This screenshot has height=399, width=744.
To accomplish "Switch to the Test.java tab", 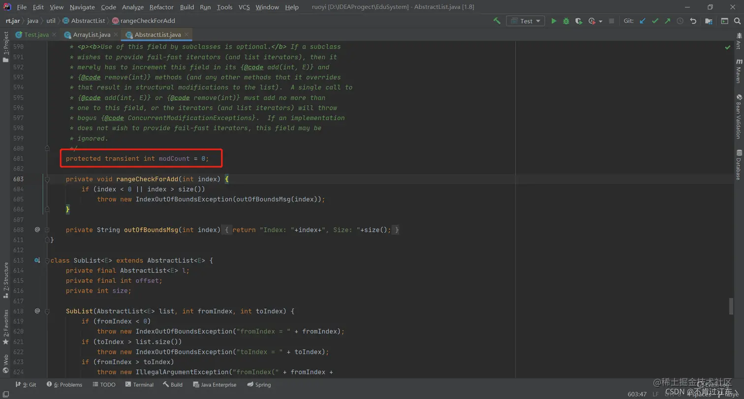I will pos(35,35).
